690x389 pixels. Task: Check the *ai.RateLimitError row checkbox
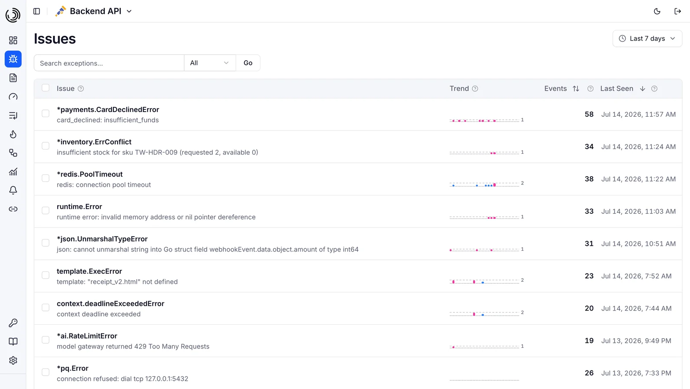tap(45, 339)
